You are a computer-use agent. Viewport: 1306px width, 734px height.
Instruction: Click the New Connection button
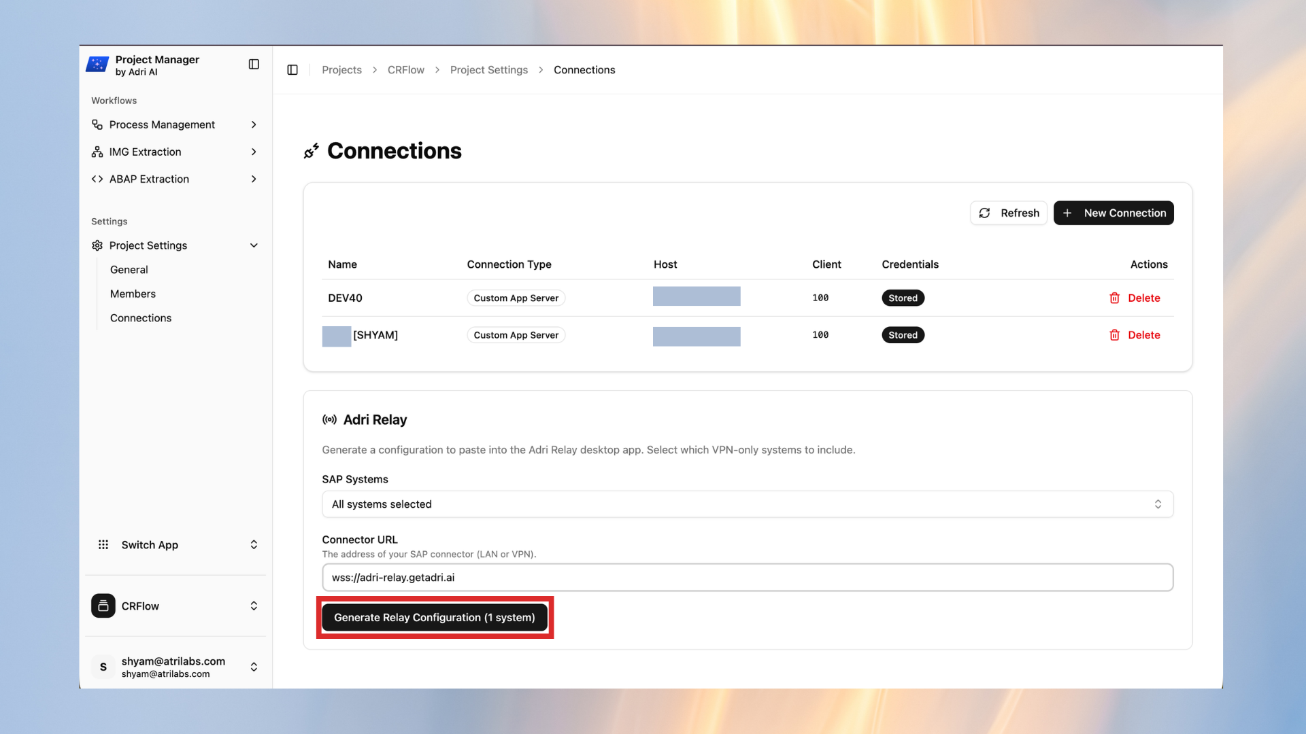1113,213
